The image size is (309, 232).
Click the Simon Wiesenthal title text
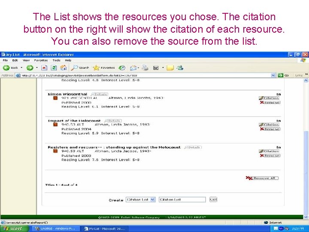(67, 94)
